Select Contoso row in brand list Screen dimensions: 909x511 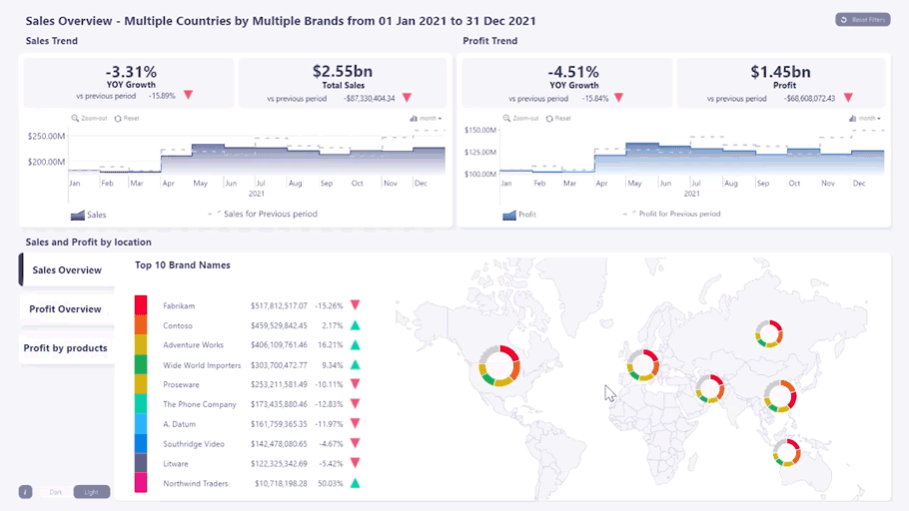180,325
